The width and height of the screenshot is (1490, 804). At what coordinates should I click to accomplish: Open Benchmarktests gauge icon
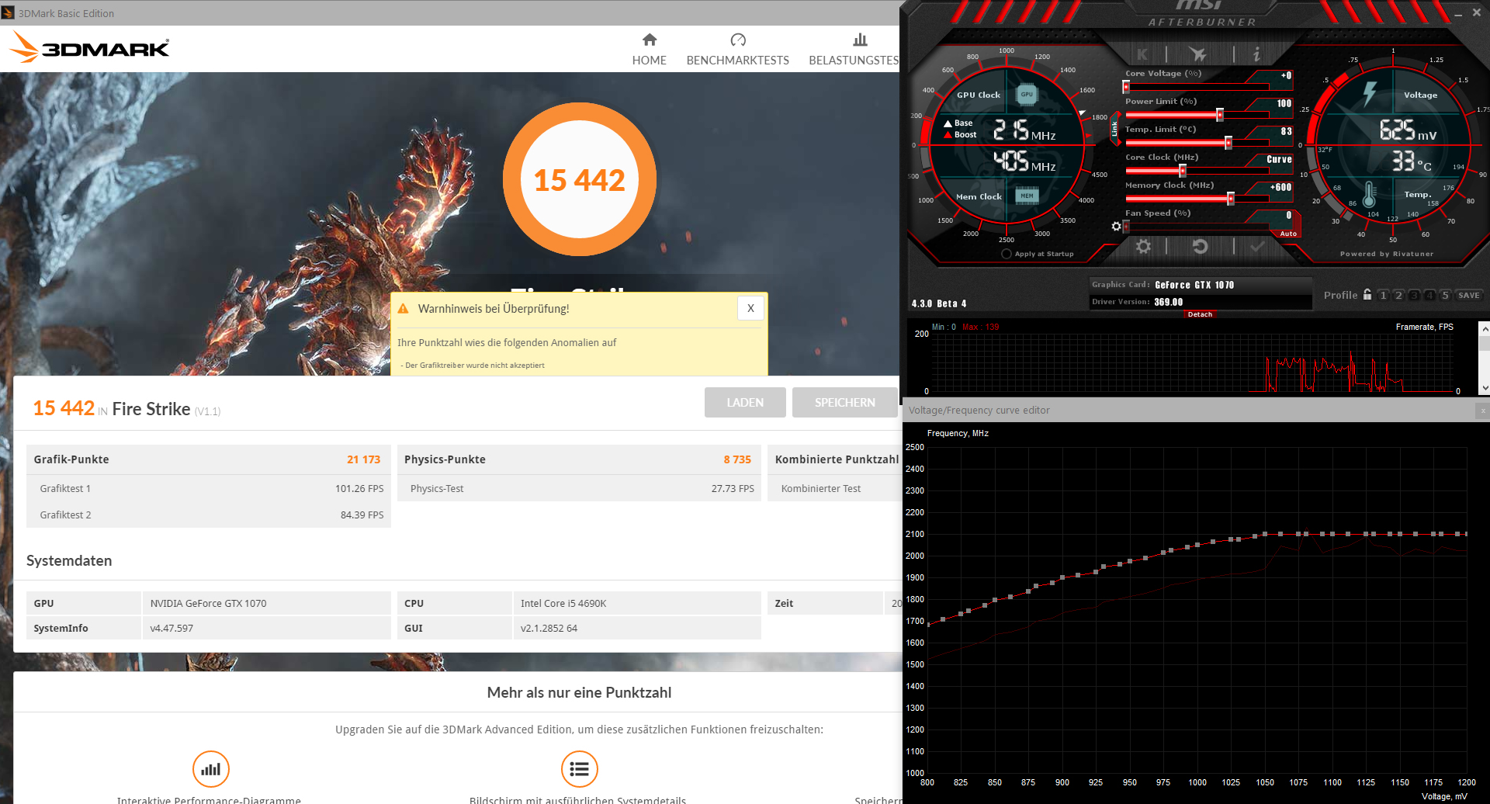coord(738,40)
